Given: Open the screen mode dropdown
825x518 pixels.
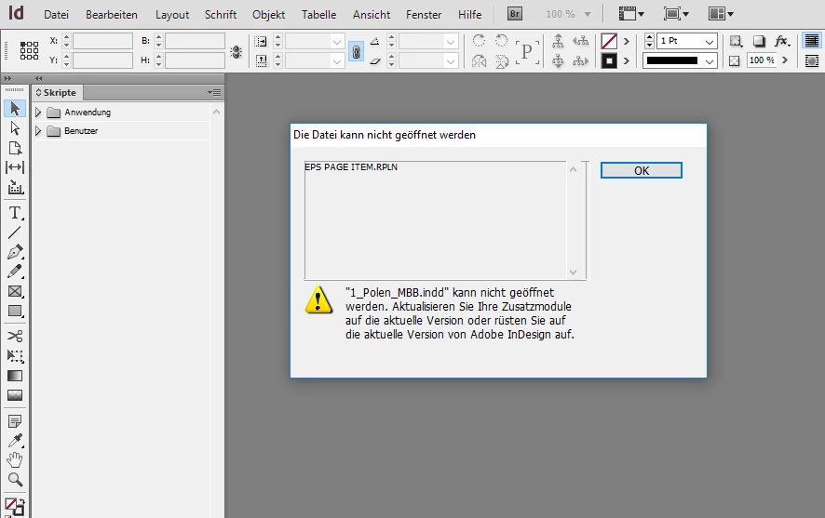Looking at the screenshot, I should tap(676, 14).
